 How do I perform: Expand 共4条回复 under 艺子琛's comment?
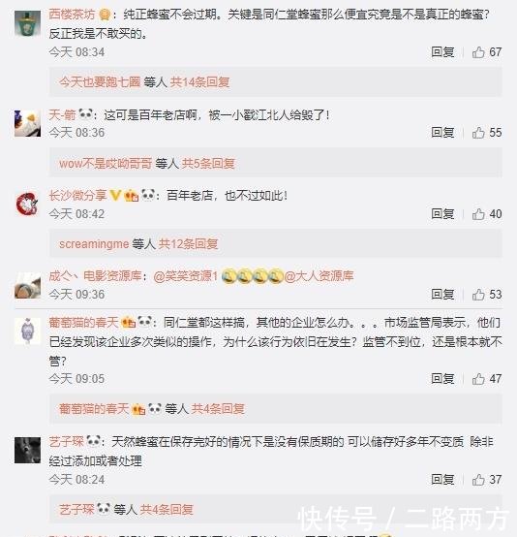(167, 510)
